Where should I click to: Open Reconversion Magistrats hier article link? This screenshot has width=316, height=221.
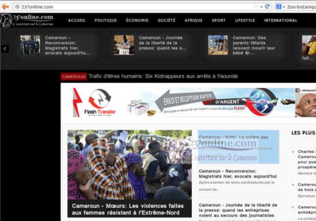click(x=238, y=174)
